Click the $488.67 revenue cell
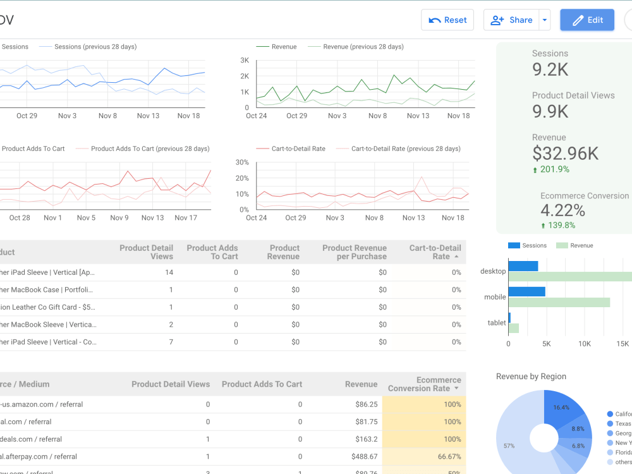This screenshot has width=632, height=474. coord(365,456)
